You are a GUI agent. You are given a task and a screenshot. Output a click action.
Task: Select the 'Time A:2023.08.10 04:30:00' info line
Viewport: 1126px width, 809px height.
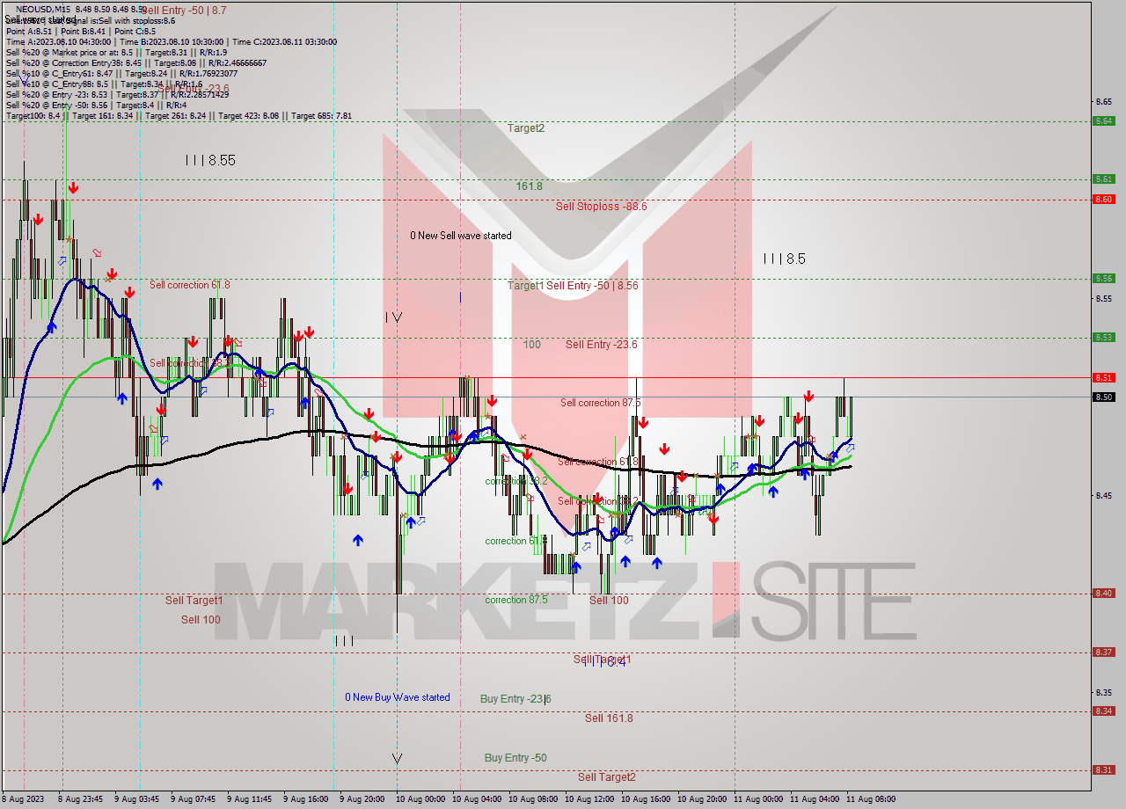(x=171, y=41)
